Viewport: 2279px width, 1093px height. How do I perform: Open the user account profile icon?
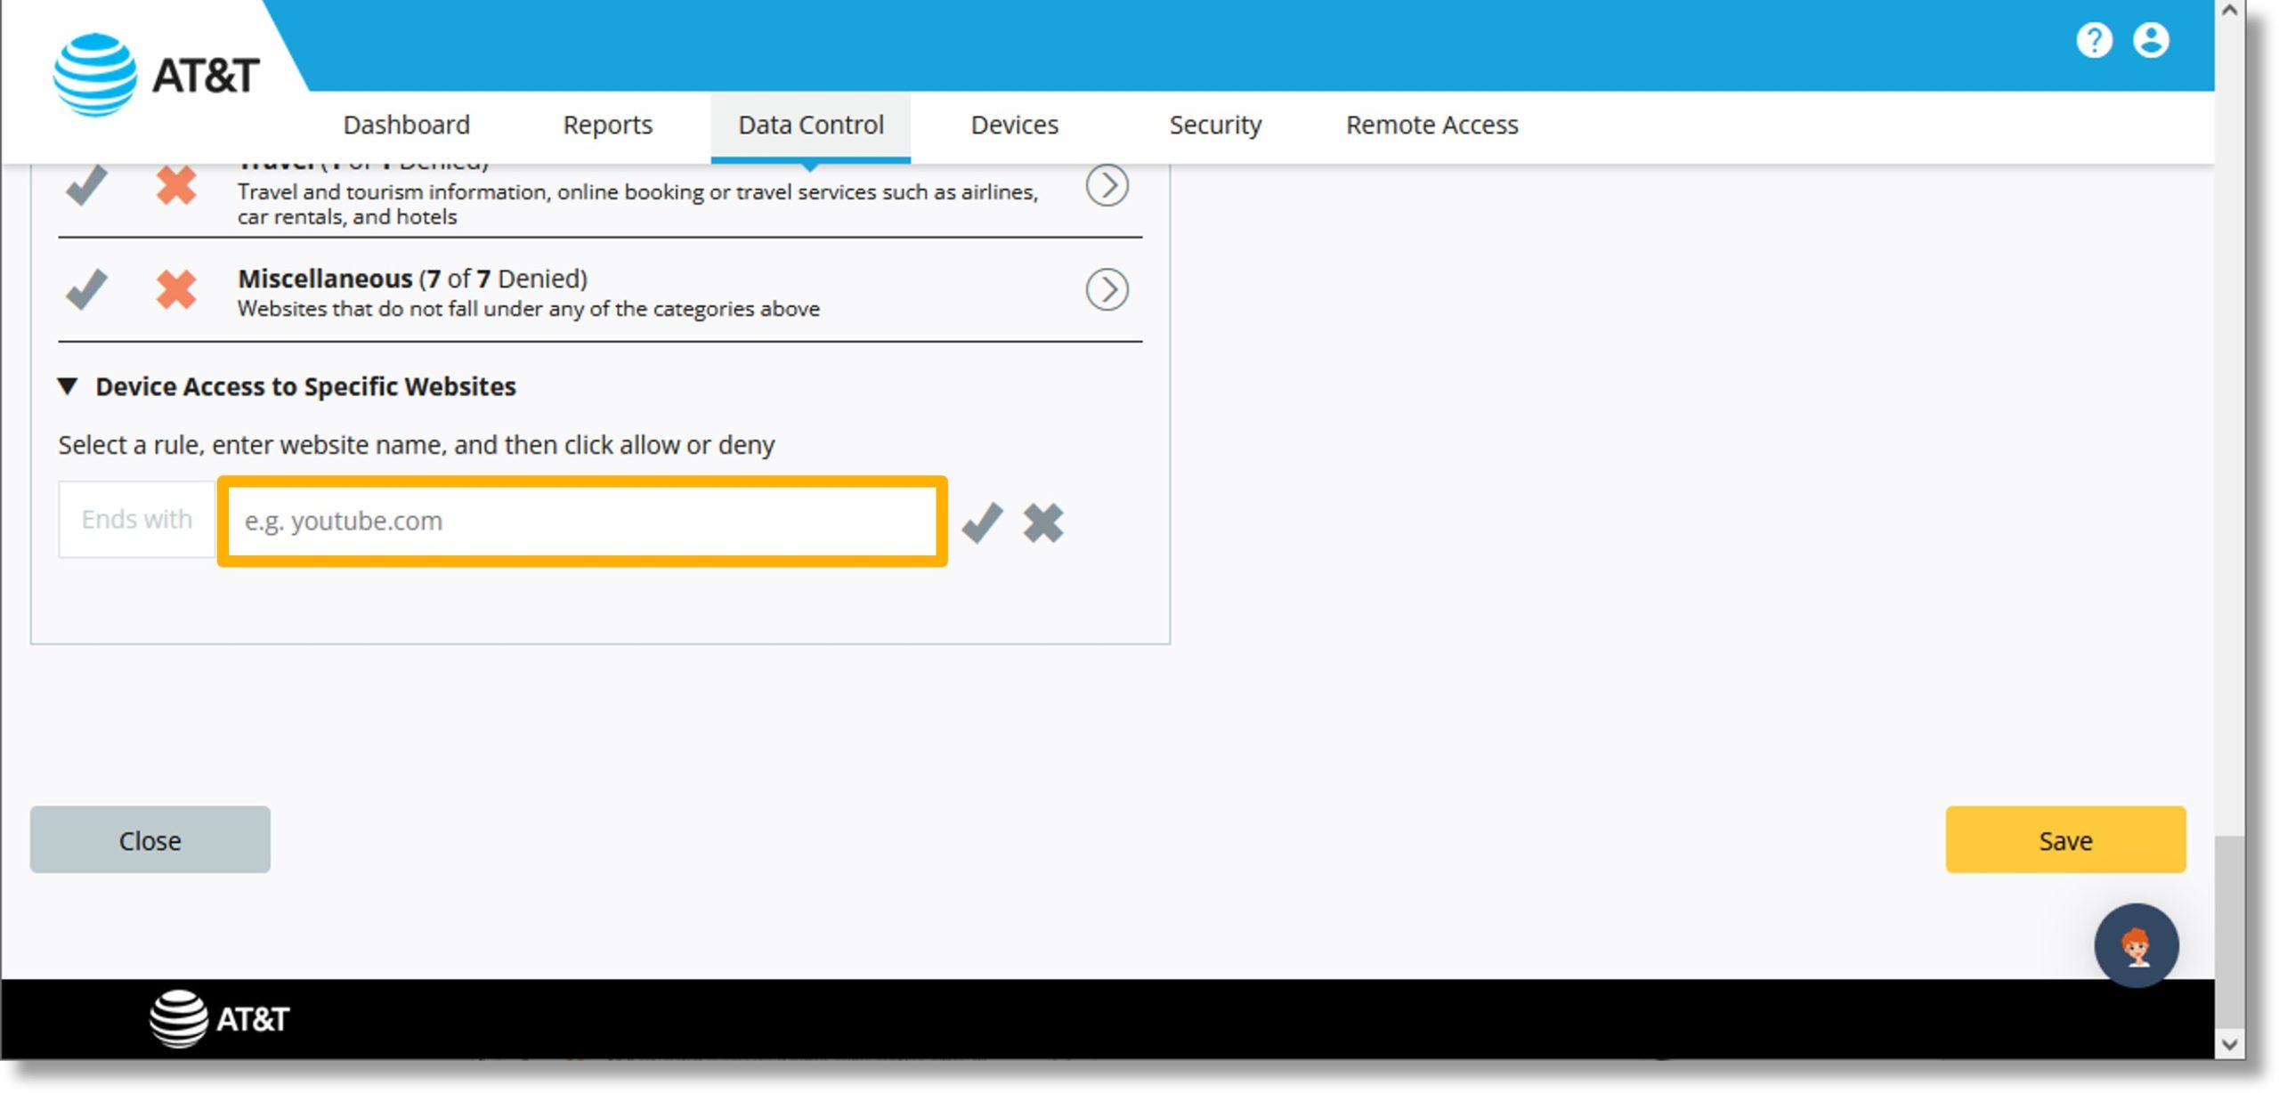(2151, 40)
